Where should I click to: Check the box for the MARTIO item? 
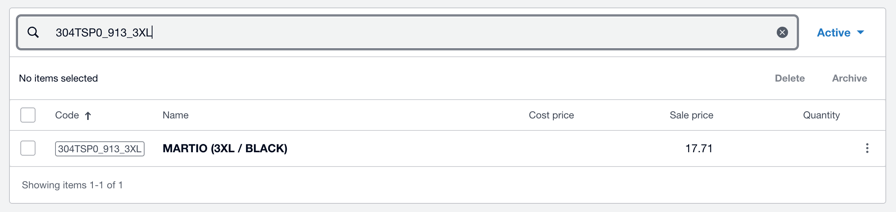28,148
